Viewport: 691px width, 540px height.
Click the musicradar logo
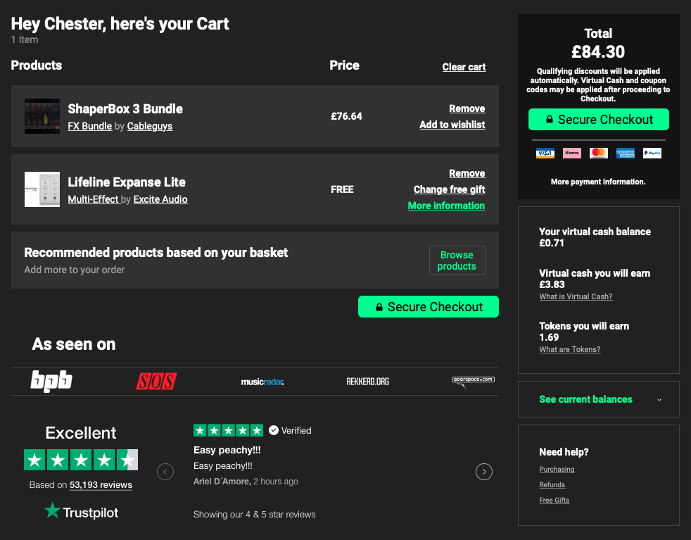pos(262,382)
